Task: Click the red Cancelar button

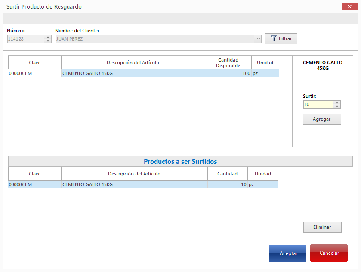Action: [329, 253]
